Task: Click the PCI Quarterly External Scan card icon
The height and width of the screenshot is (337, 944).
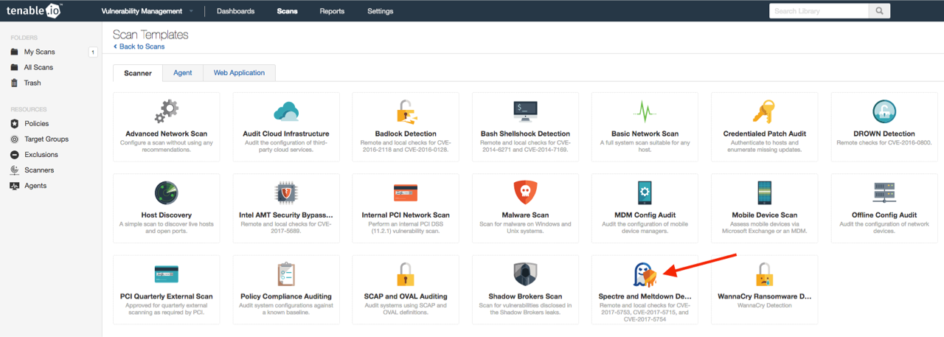Action: point(166,274)
